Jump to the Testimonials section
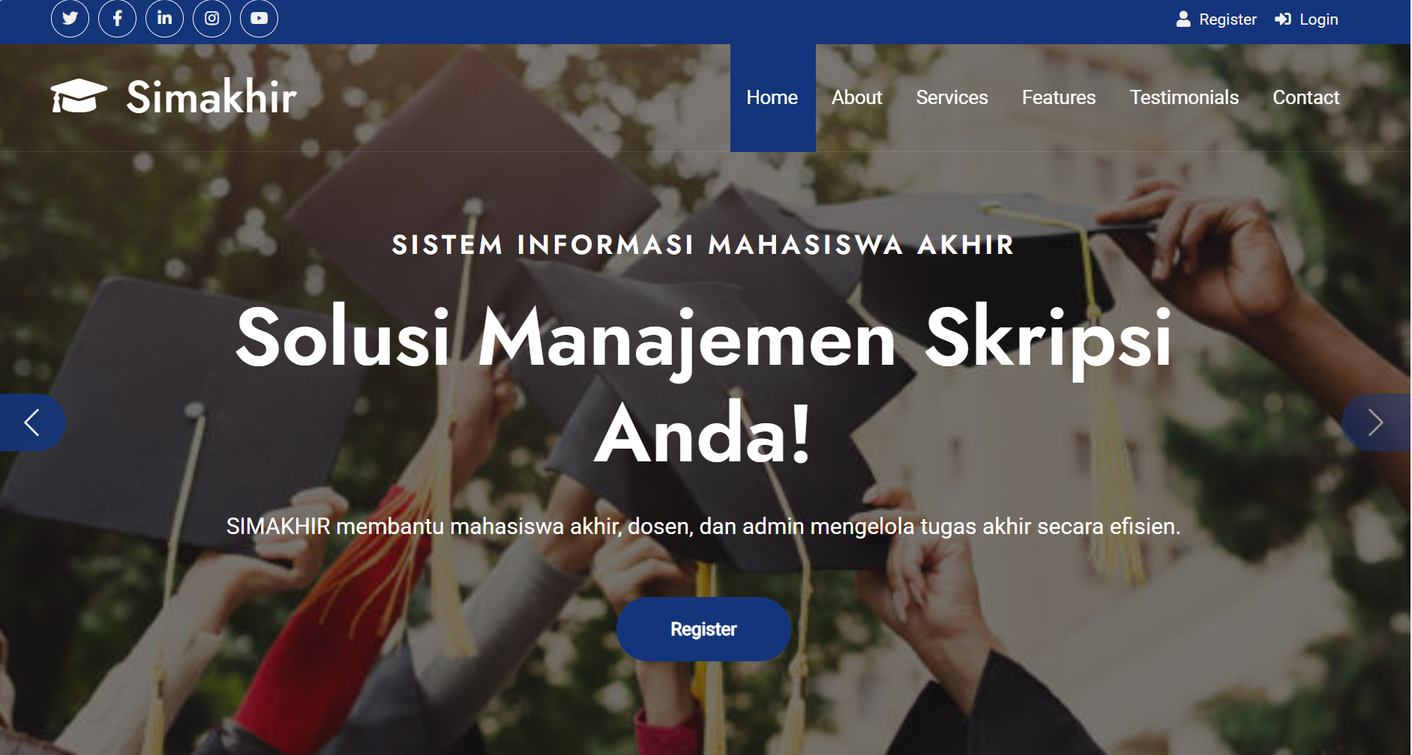Image resolution: width=1412 pixels, height=755 pixels. (x=1184, y=98)
